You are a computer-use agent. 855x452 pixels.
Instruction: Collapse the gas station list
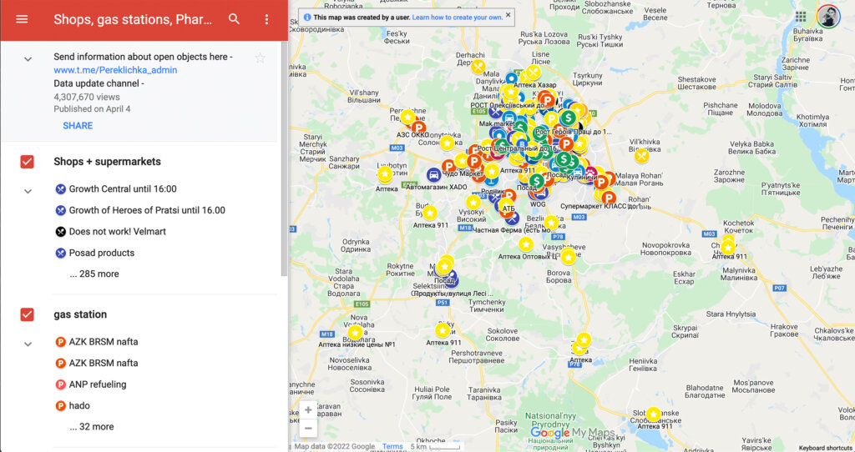28,344
